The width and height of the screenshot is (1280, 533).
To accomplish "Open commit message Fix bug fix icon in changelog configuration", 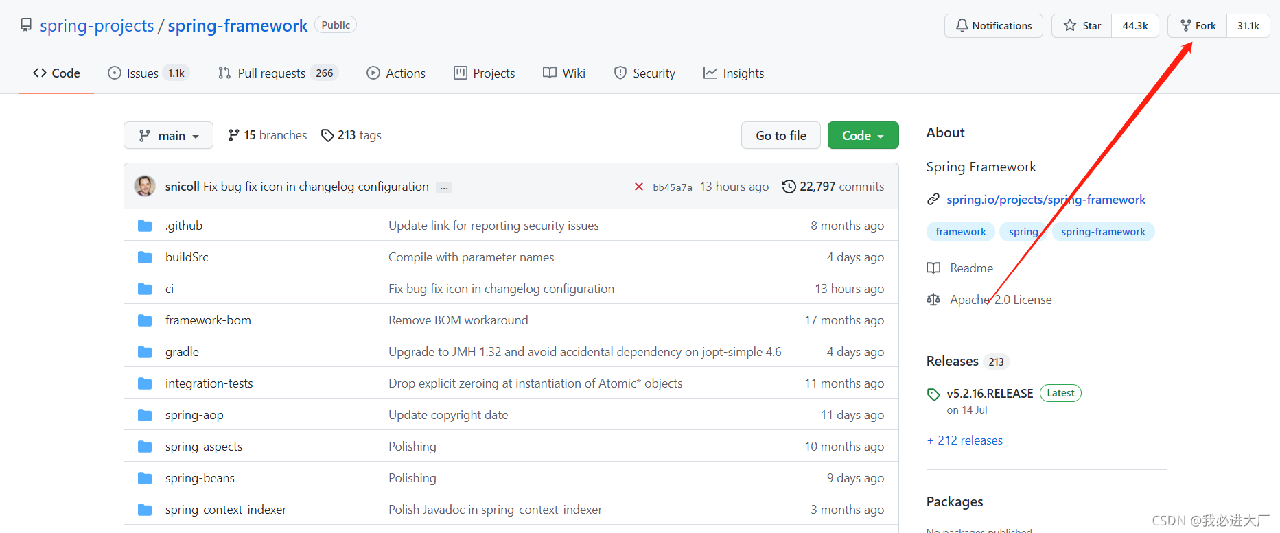I will tap(316, 187).
